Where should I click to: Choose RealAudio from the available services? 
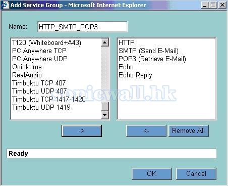(27, 75)
